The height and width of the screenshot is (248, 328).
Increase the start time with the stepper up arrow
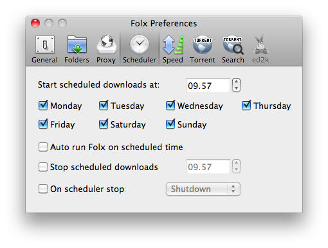[x=236, y=82]
